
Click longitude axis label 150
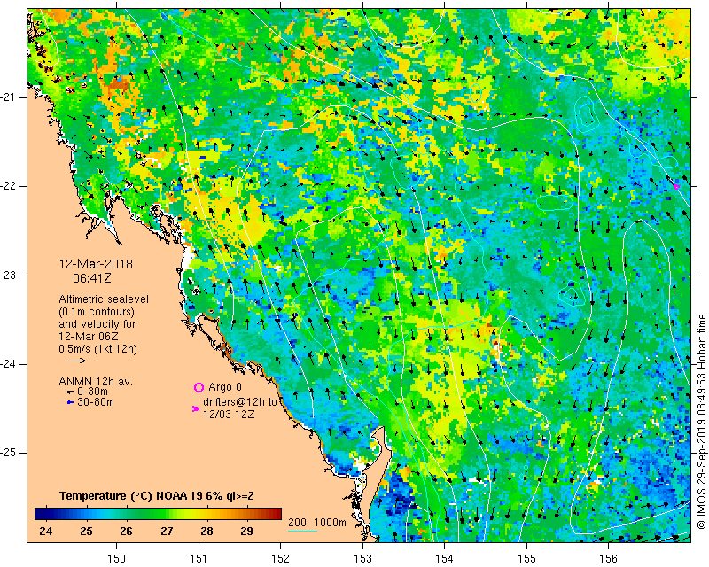click(117, 559)
